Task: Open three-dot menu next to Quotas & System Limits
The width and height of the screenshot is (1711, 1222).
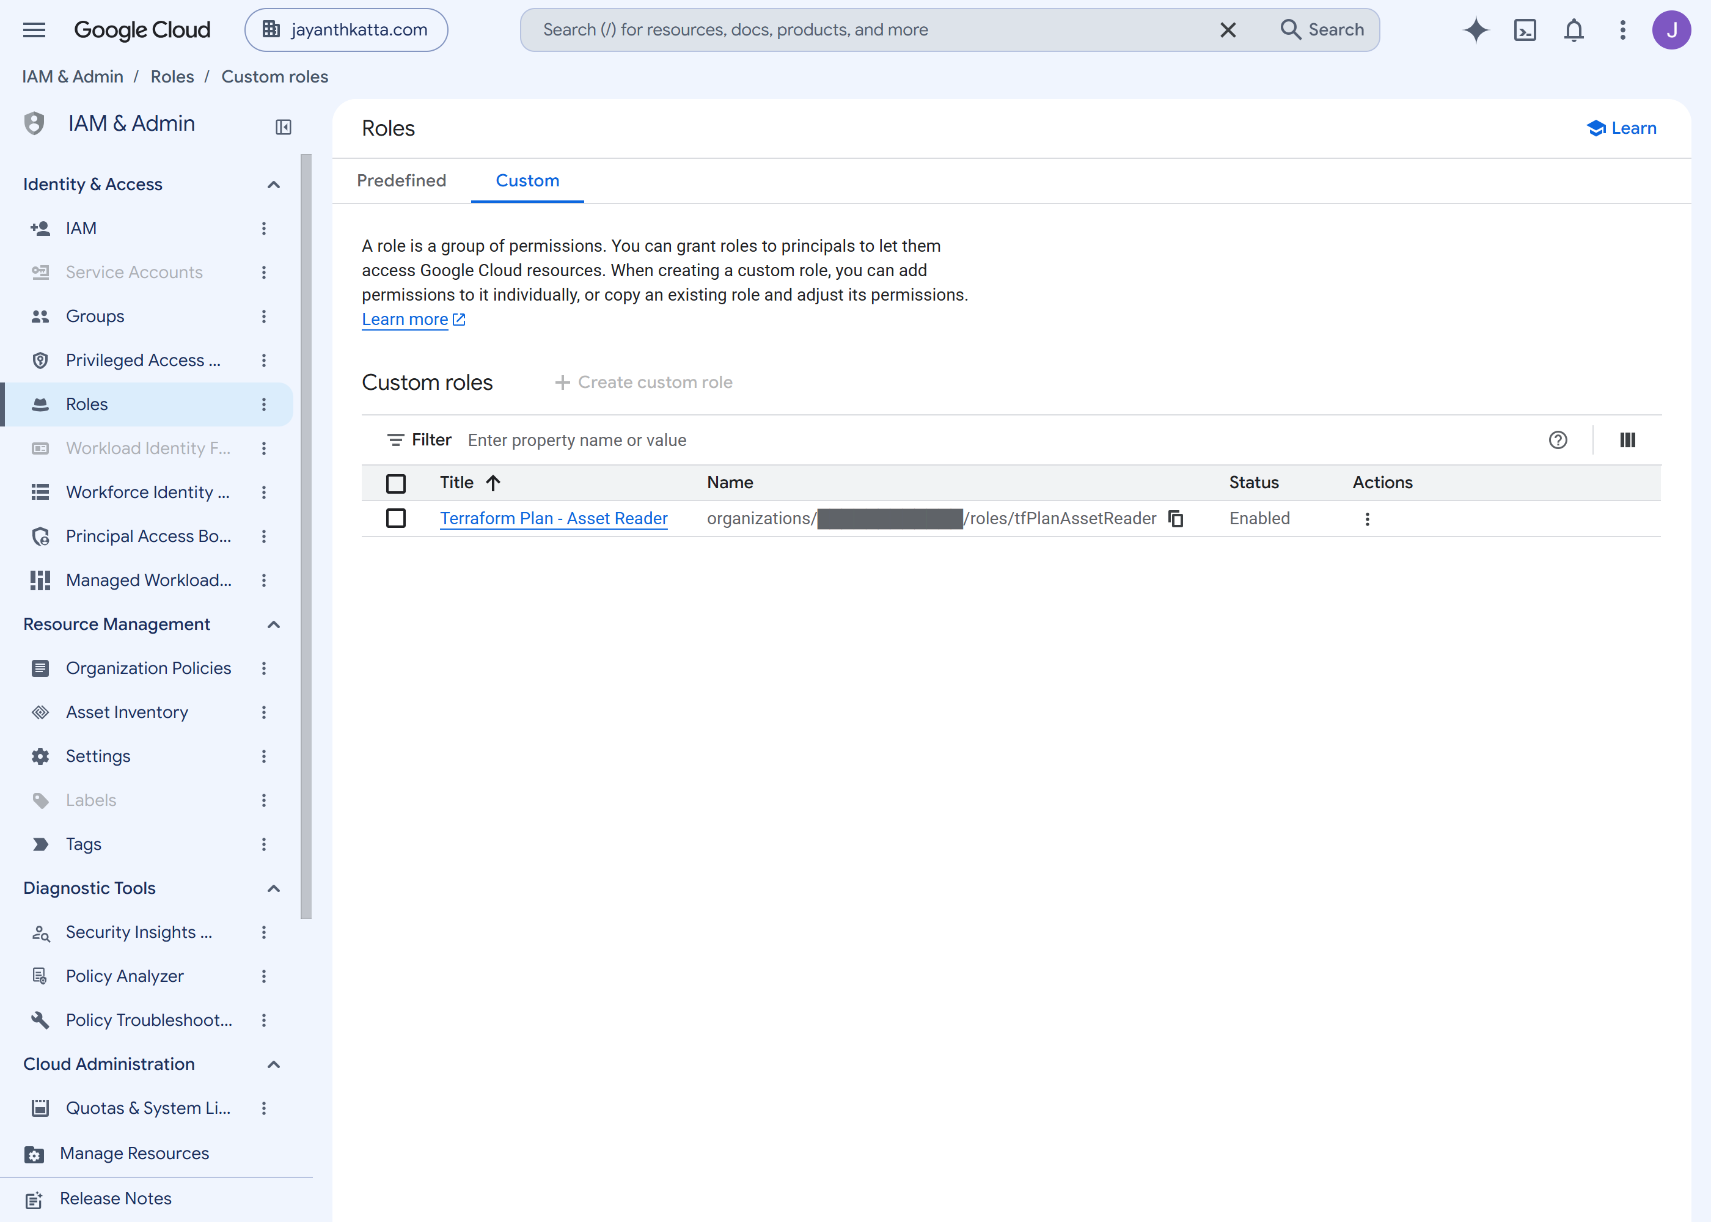Action: pyautogui.click(x=263, y=1108)
